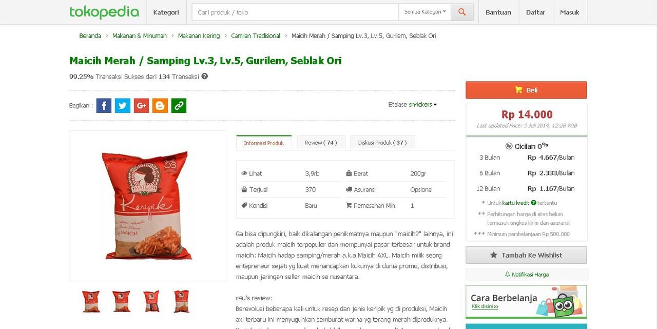Share product on Blogger
Viewport: 657px width, 329px height.
160,106
